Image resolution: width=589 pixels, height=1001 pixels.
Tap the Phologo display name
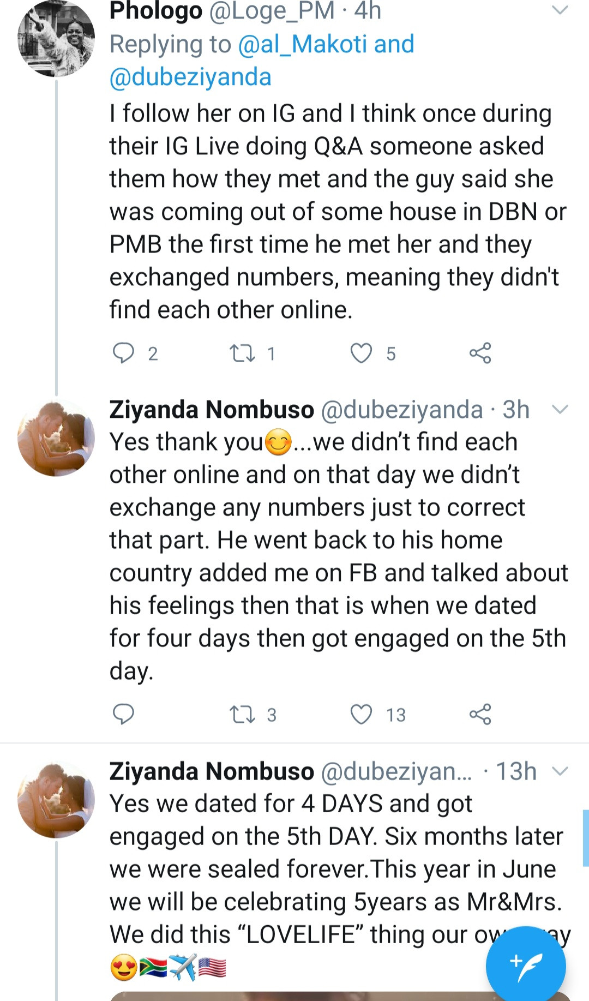point(156,11)
